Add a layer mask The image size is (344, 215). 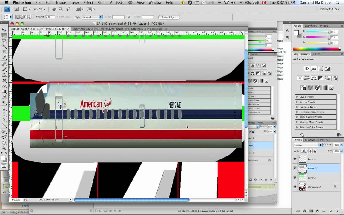[311, 211]
